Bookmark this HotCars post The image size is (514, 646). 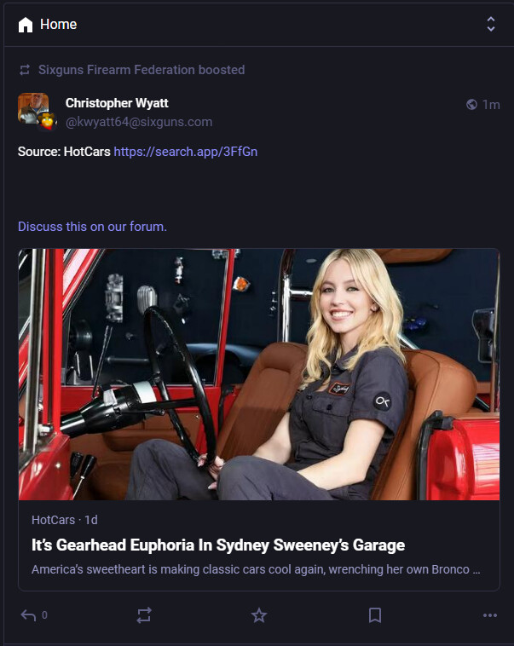click(375, 615)
